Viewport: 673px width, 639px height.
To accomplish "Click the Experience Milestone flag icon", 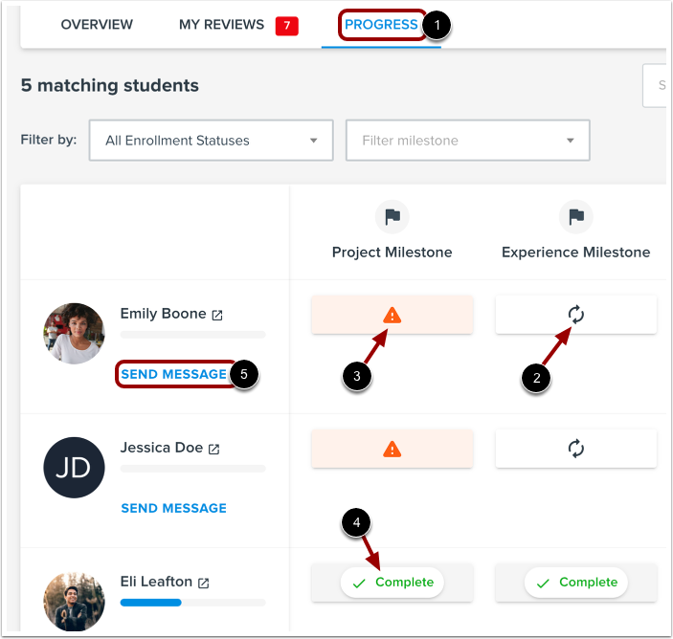I will [576, 216].
